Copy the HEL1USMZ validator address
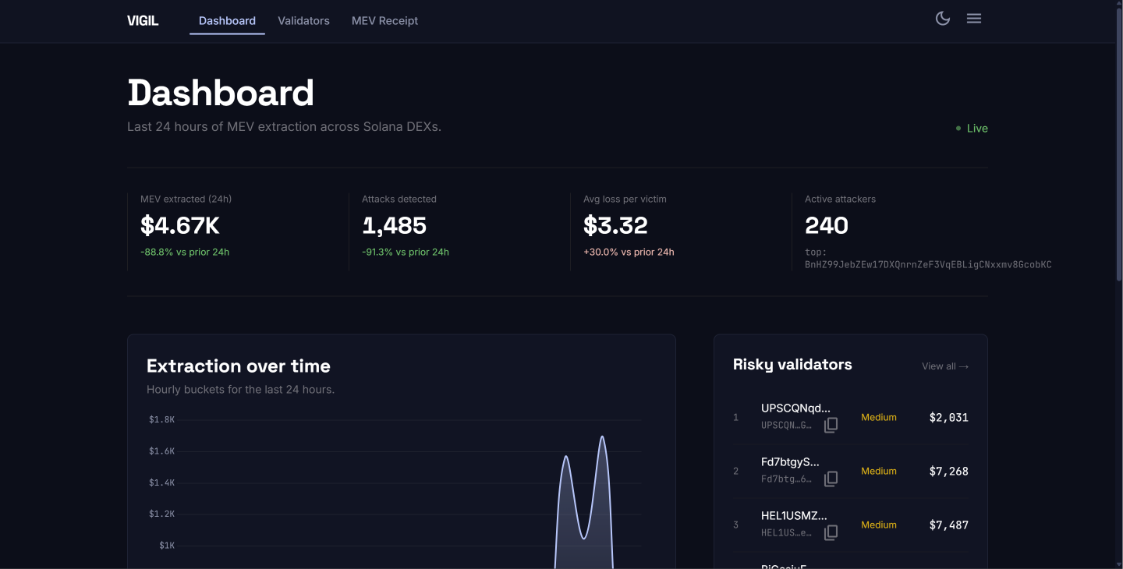The image size is (1123, 569). [x=831, y=532]
